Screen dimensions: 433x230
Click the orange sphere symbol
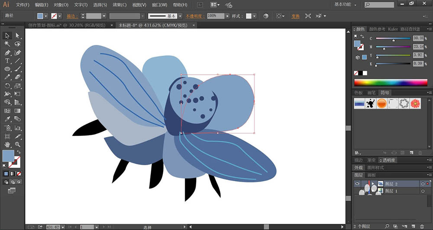coord(381,103)
